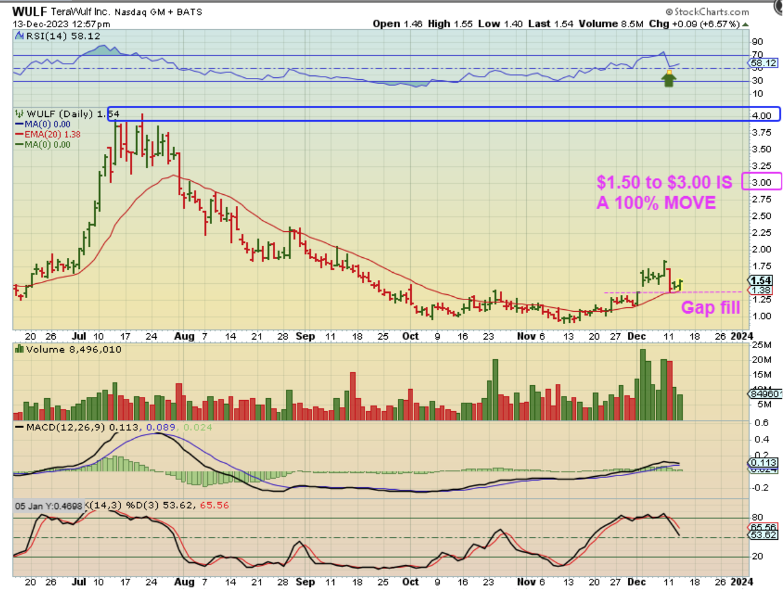Click the 25M level on volume axis
The height and width of the screenshot is (590, 783).
(x=762, y=345)
